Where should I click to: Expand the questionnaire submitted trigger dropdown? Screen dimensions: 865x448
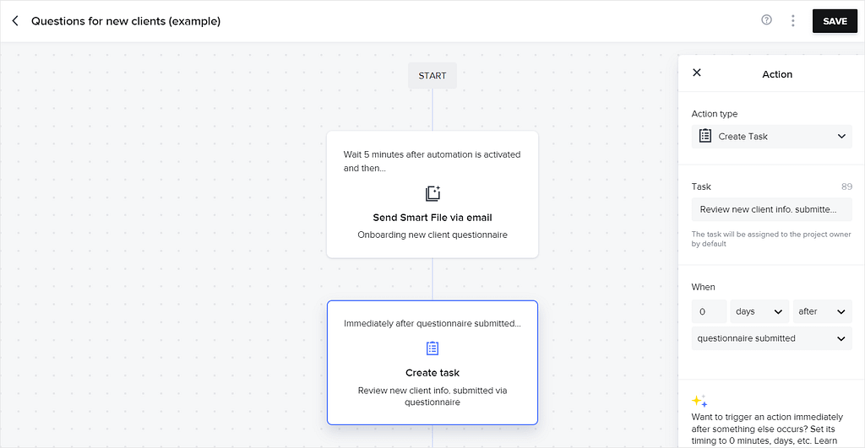(772, 338)
